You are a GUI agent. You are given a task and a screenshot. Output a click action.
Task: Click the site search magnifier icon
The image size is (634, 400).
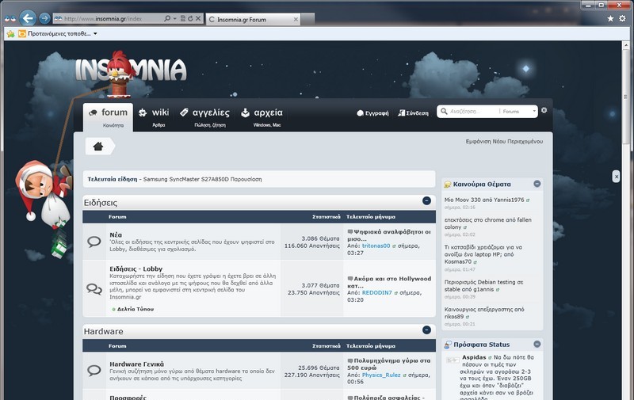point(444,111)
